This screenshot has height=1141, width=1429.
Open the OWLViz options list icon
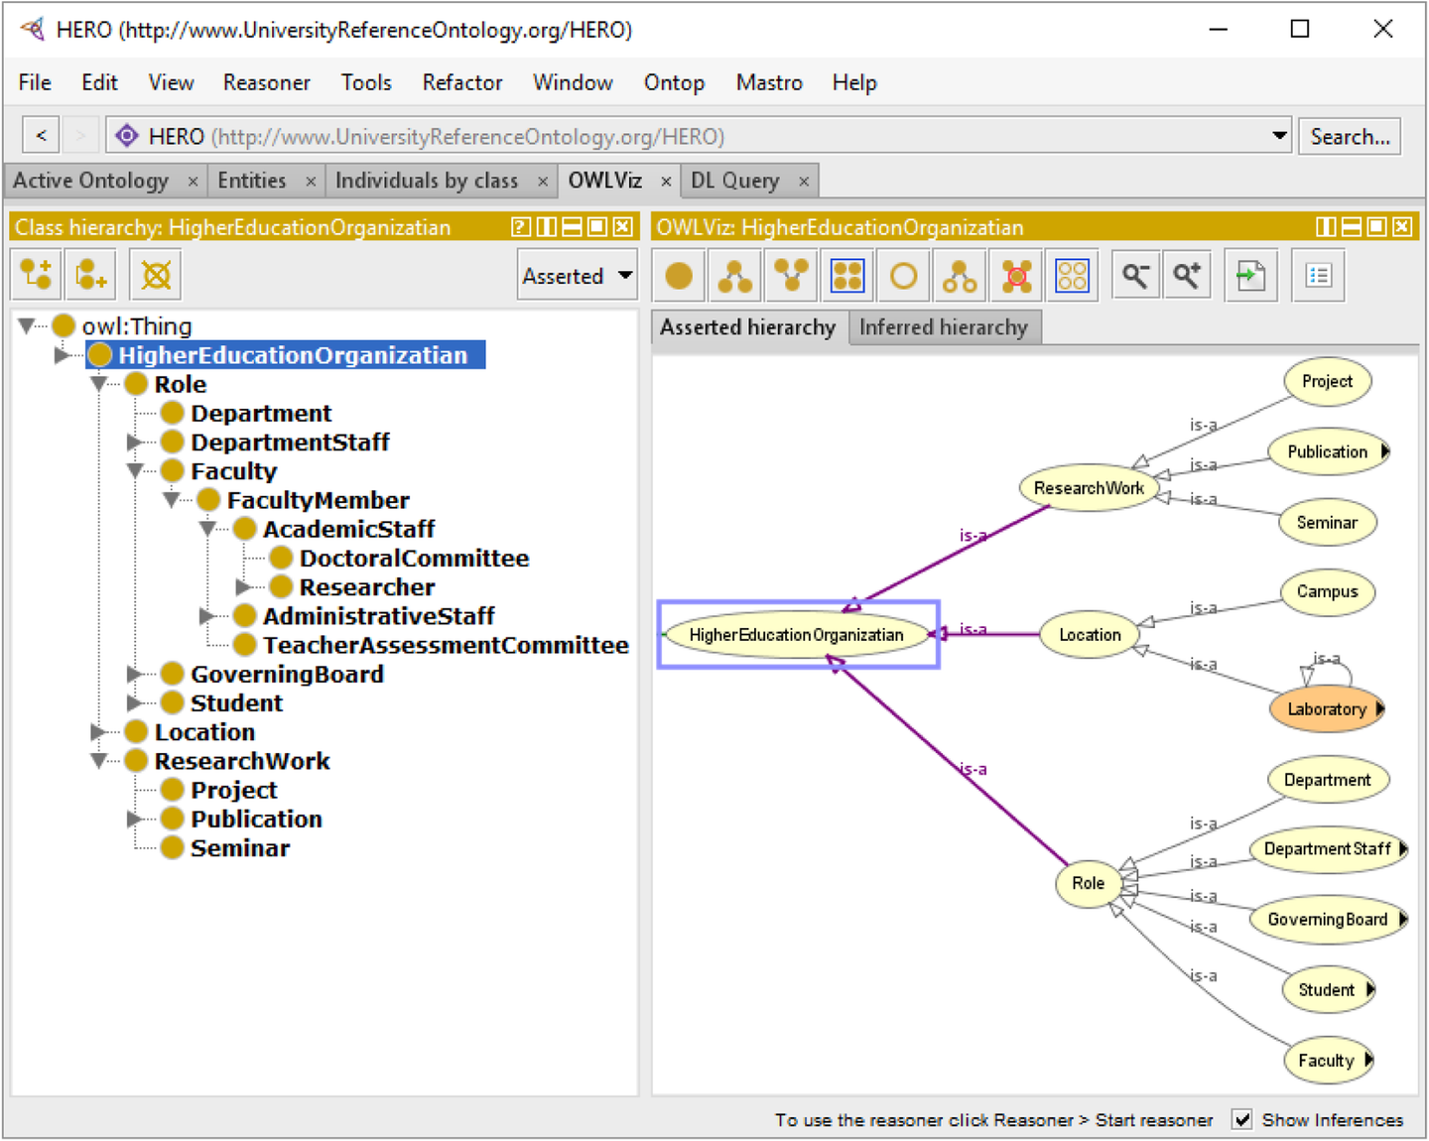point(1319,276)
